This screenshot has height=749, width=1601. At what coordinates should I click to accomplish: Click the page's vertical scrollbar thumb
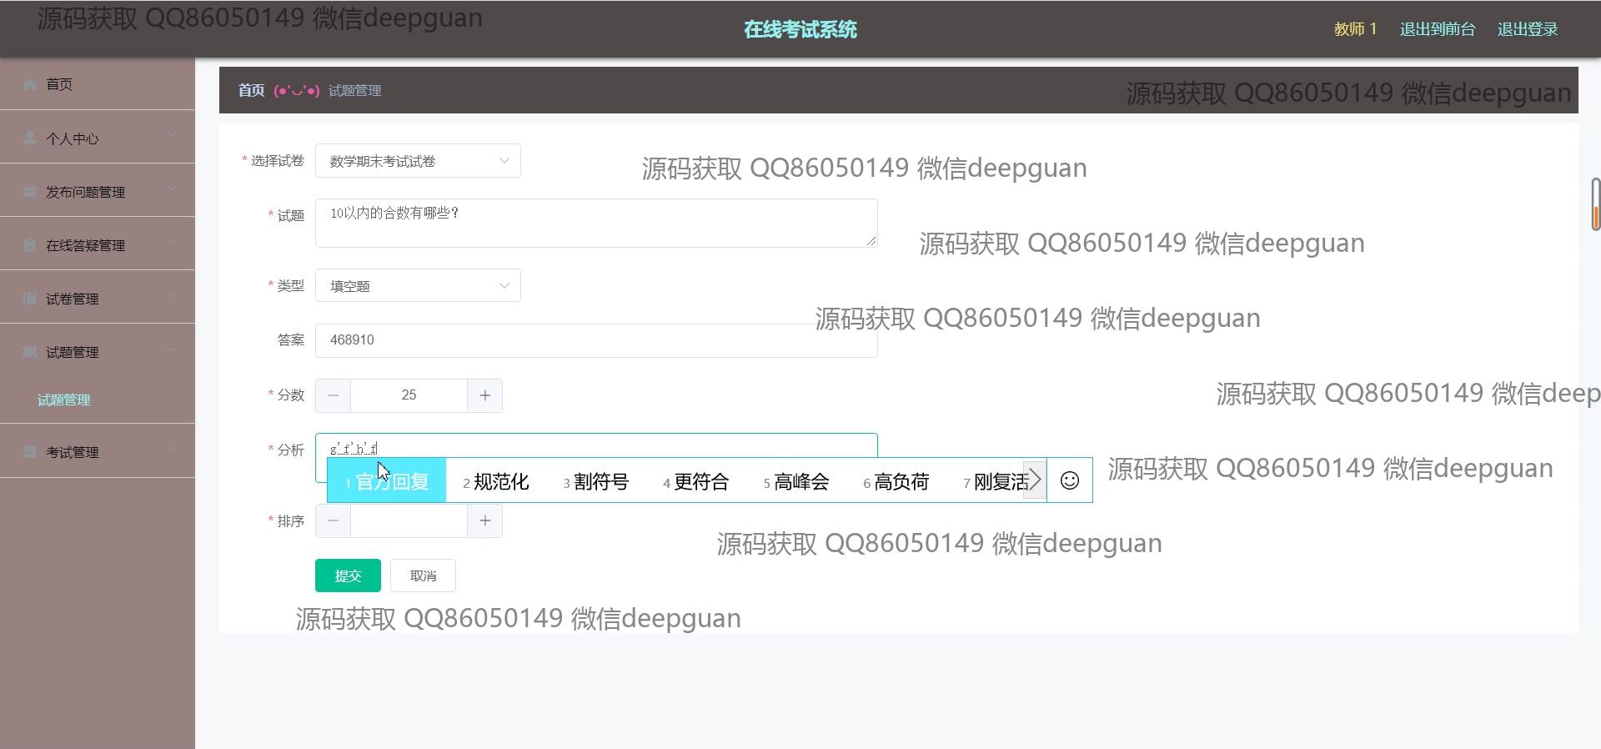(1595, 204)
